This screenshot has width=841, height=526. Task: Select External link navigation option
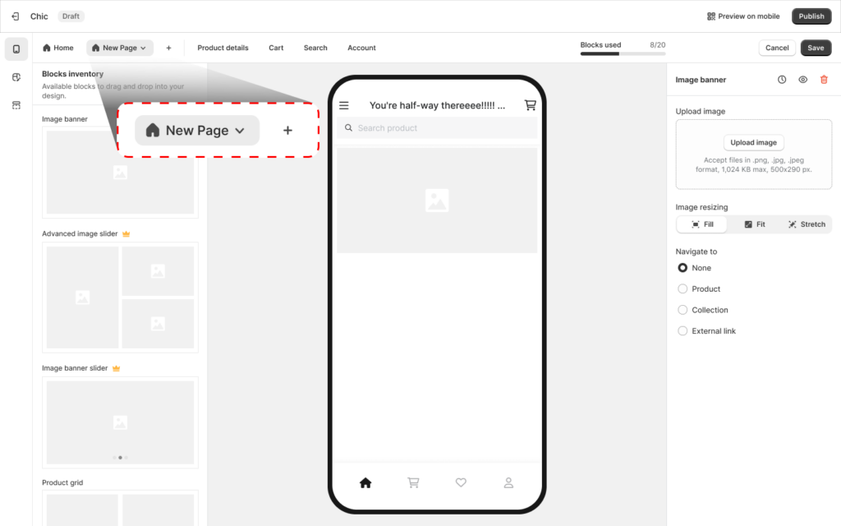(x=682, y=330)
